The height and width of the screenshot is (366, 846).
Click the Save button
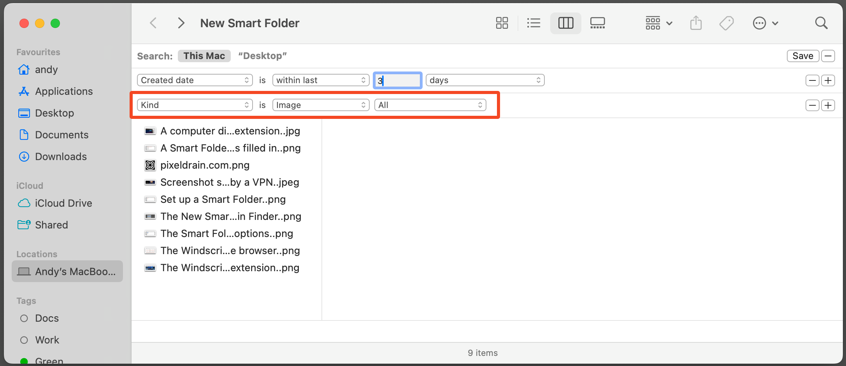(802, 56)
